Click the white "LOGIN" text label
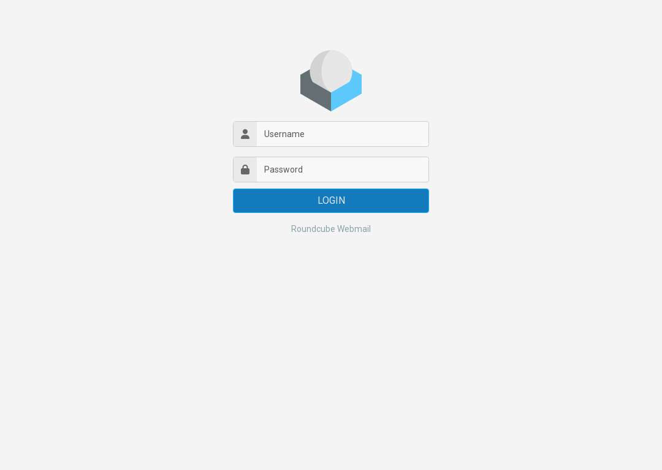 pos(332,201)
